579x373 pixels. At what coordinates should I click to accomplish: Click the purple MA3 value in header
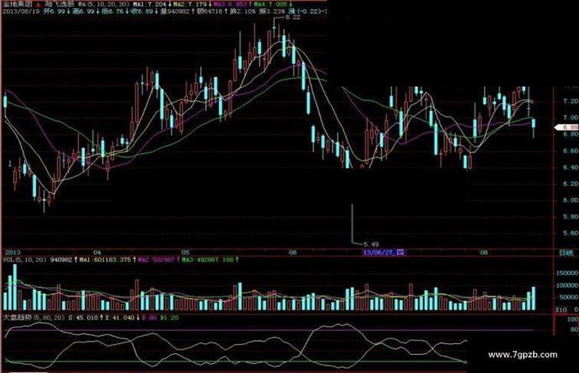point(231,5)
